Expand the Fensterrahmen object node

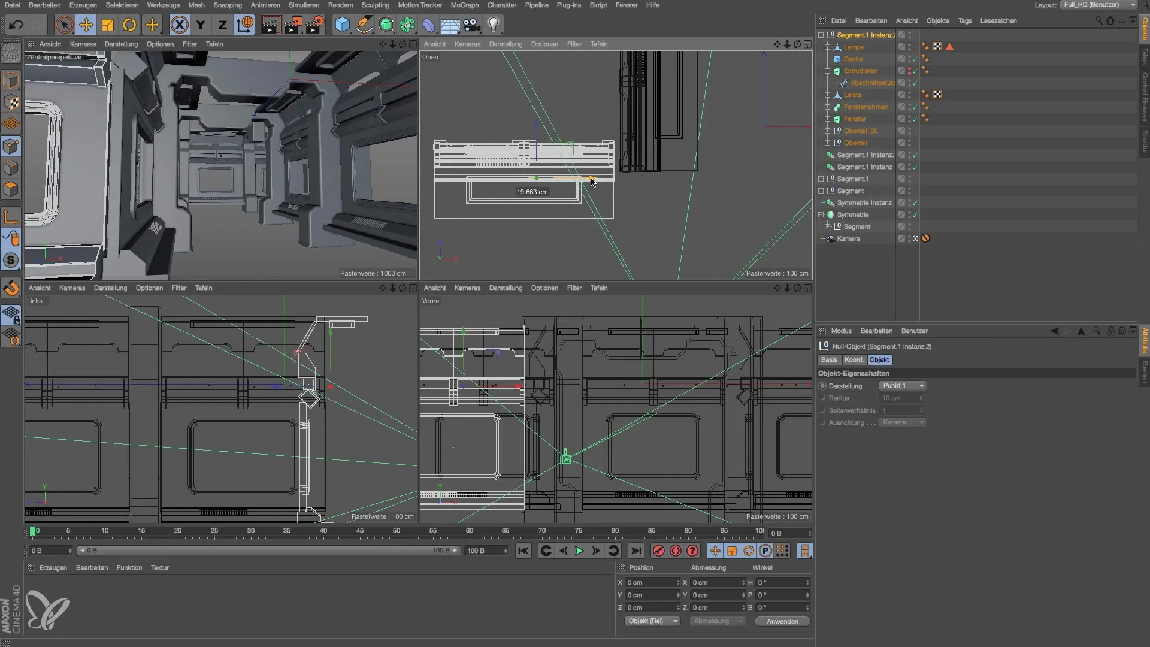828,107
